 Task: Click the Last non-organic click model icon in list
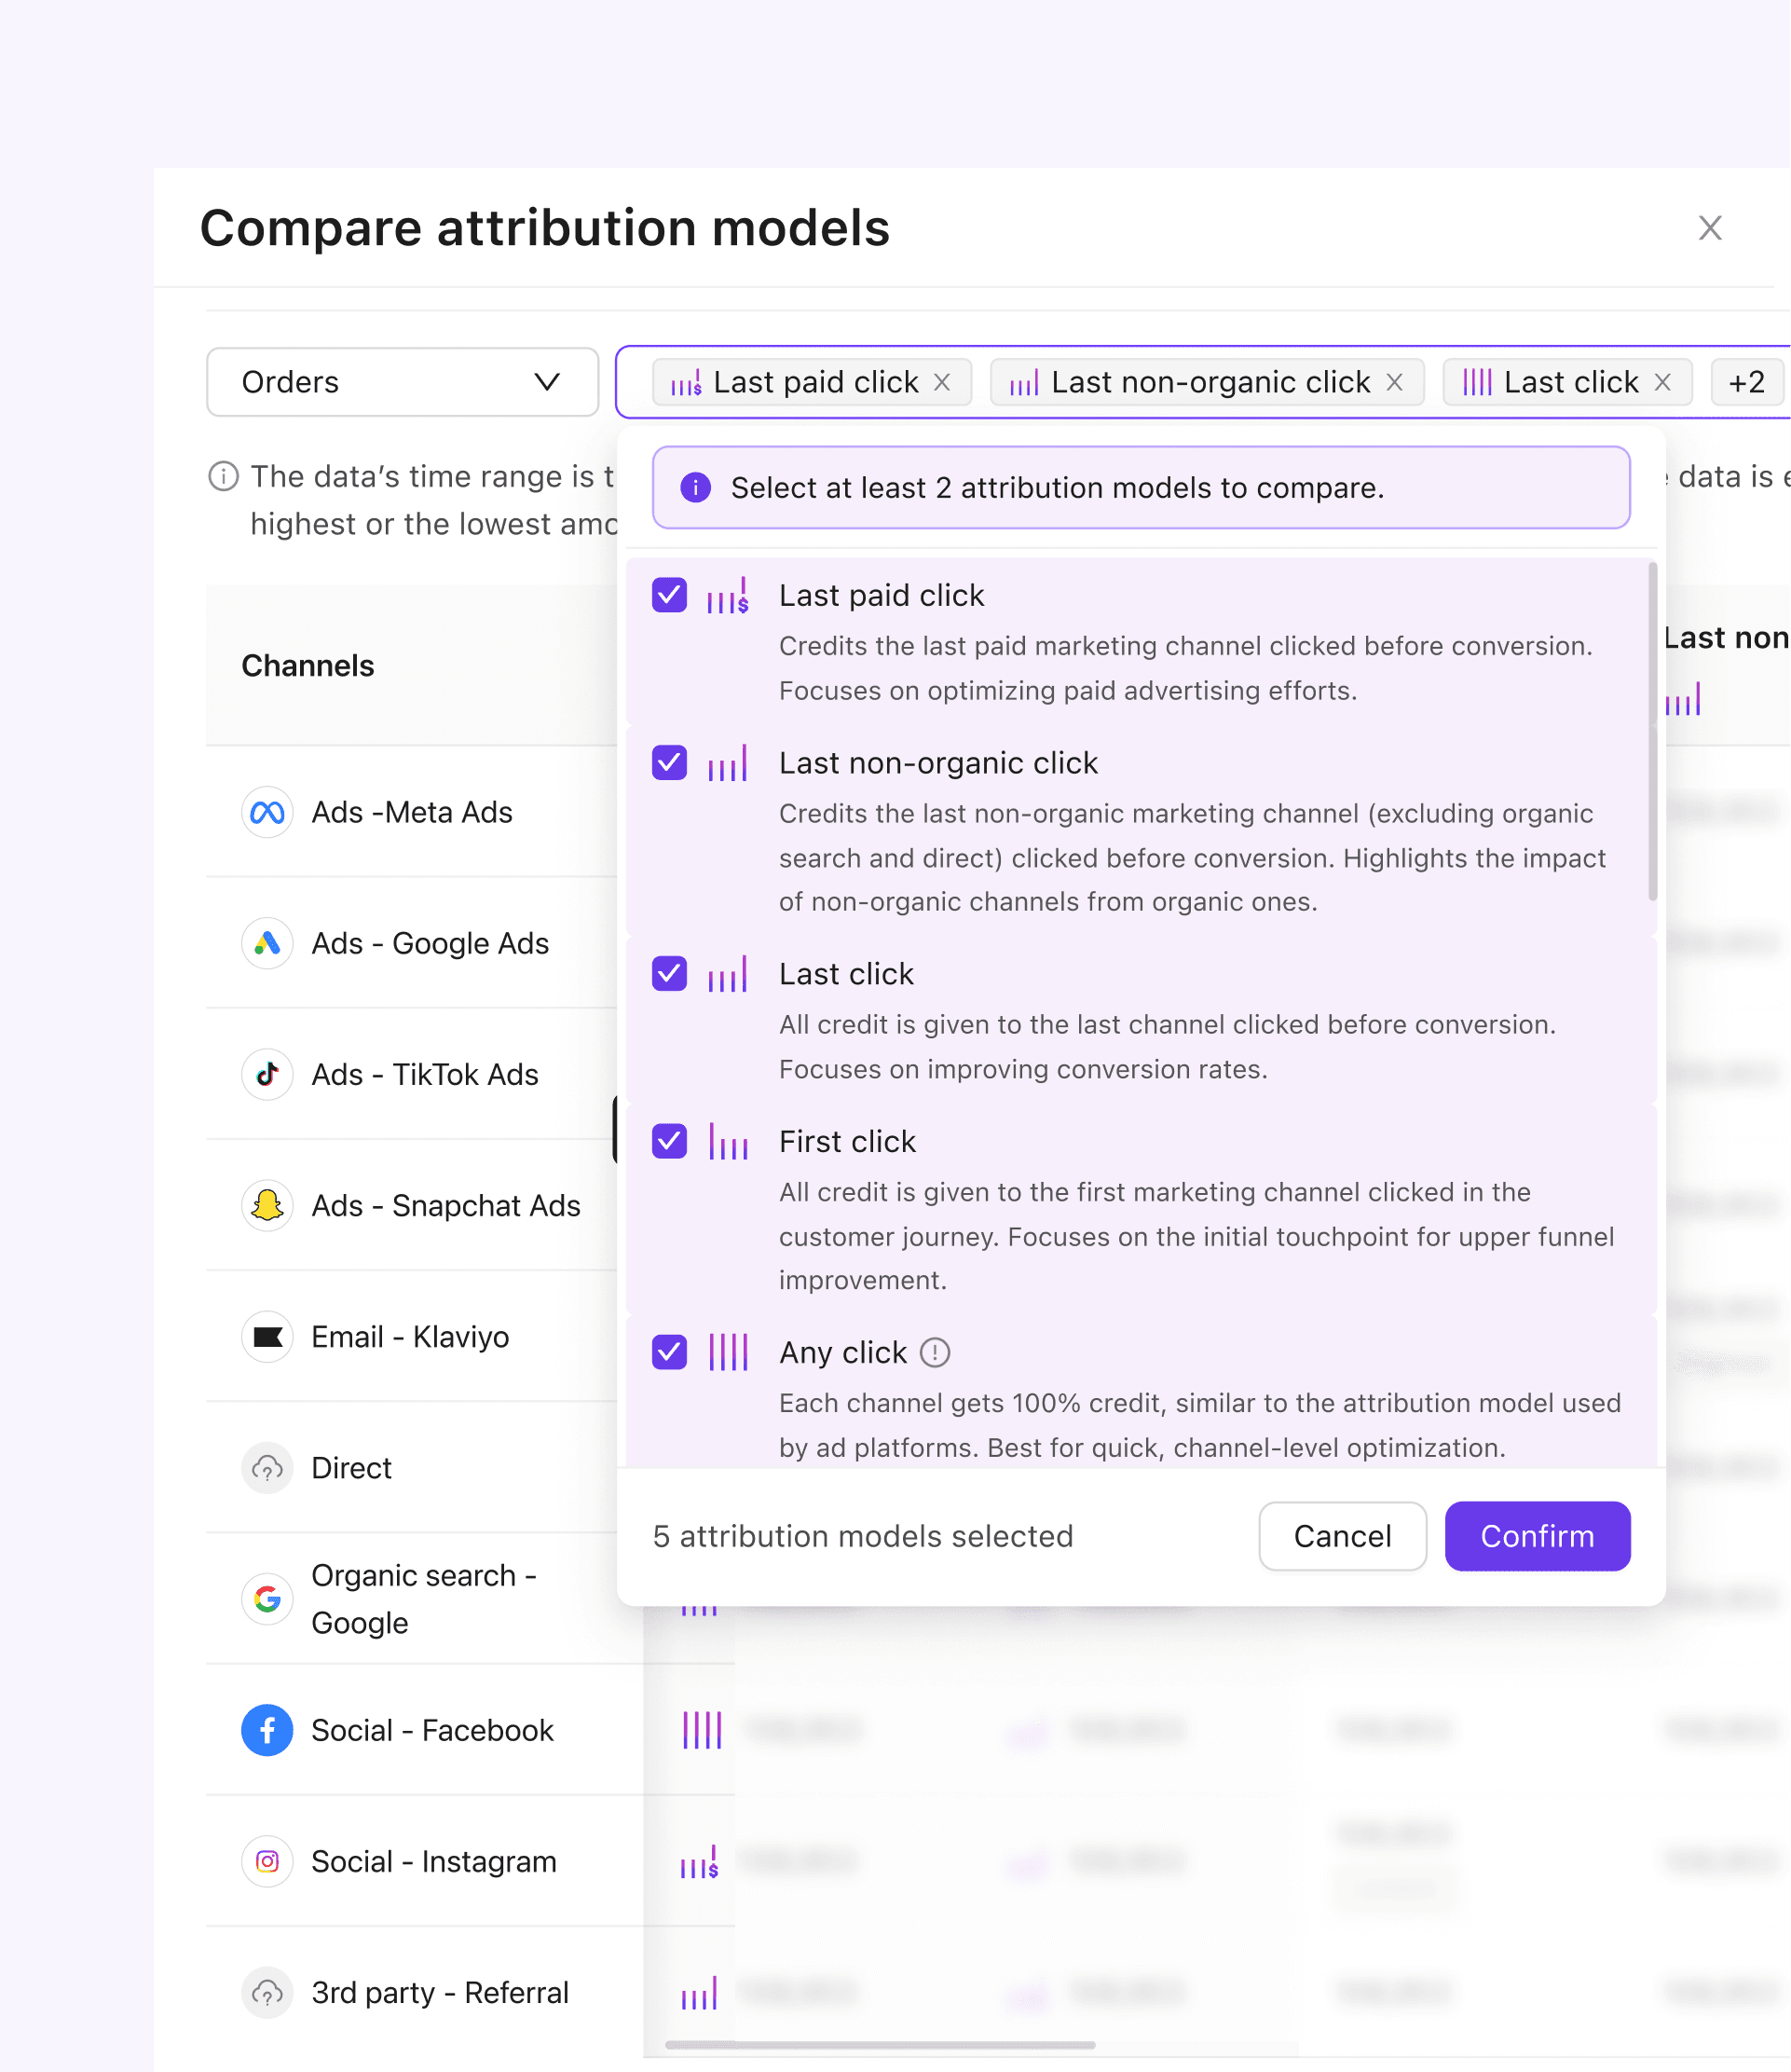pos(728,764)
